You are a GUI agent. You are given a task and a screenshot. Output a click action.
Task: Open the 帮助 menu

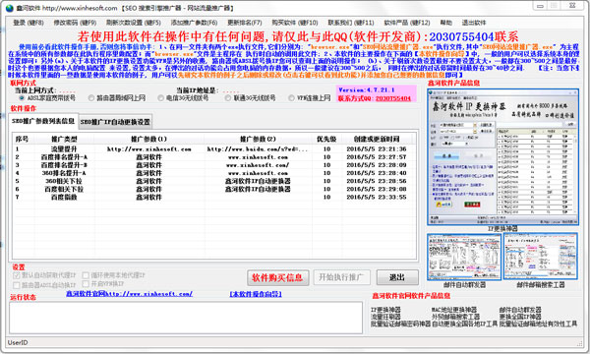point(446,23)
